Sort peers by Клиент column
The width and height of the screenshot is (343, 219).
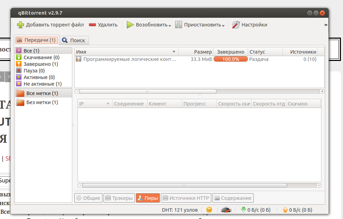coord(164,104)
